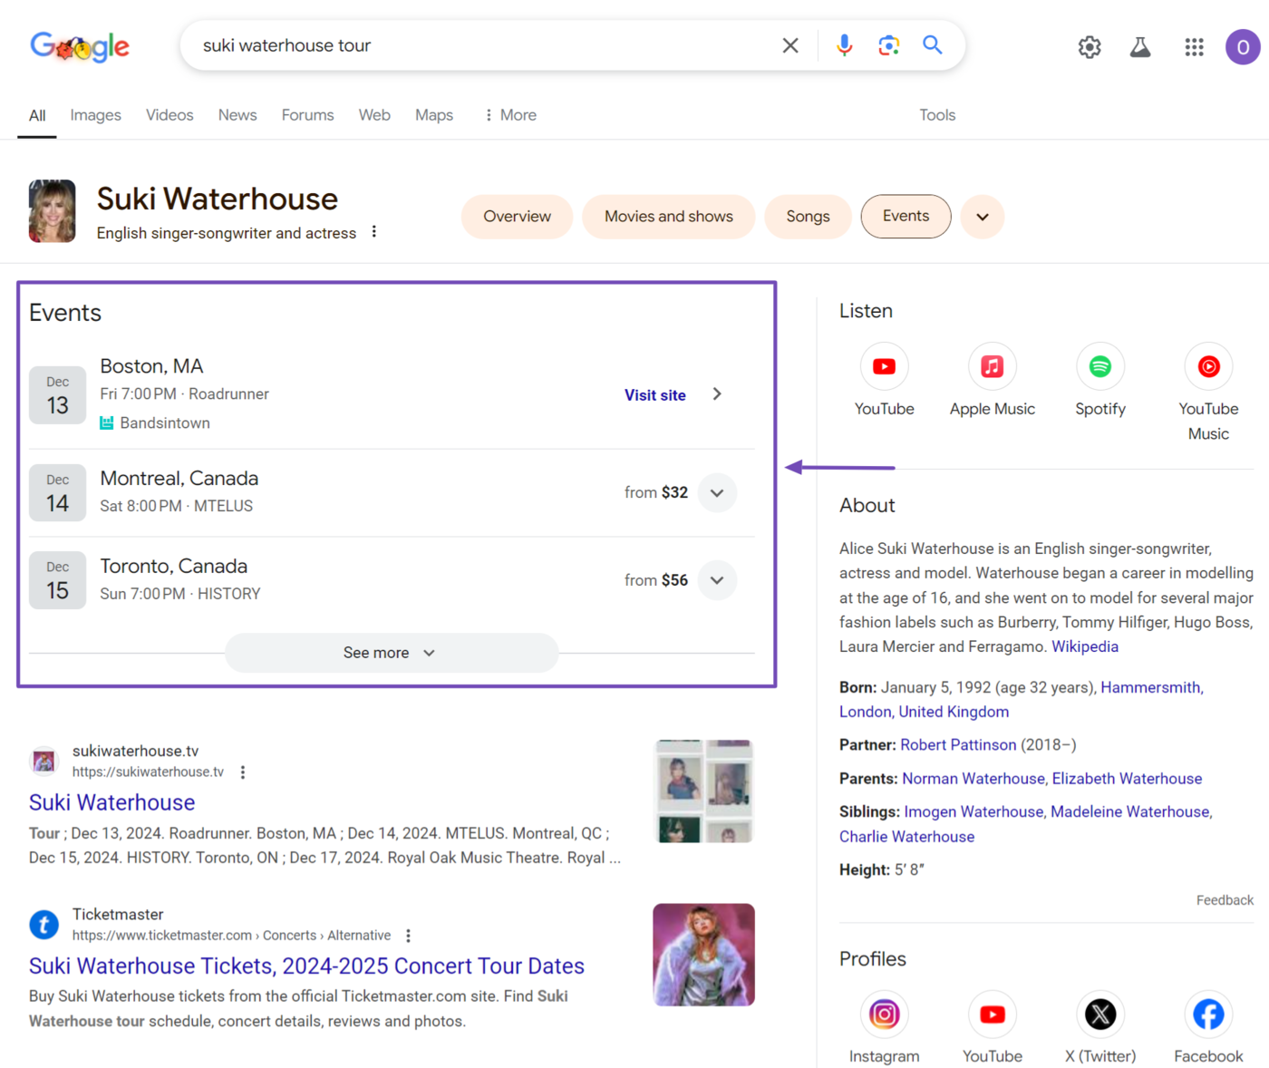Open the Elizabeth Waterhouse link
Viewport: 1269px width, 1068px height.
point(1127,779)
